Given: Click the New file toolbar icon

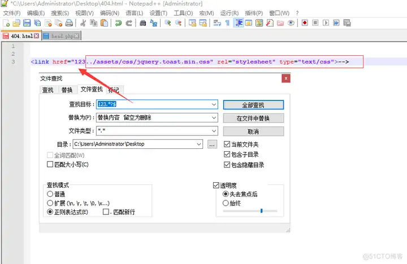Looking at the screenshot, I should click(x=6, y=23).
